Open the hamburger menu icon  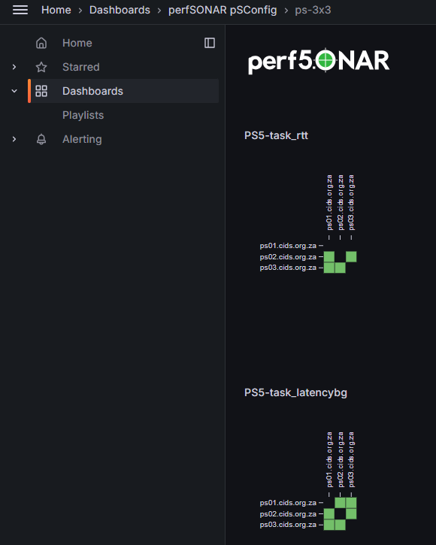pos(20,10)
